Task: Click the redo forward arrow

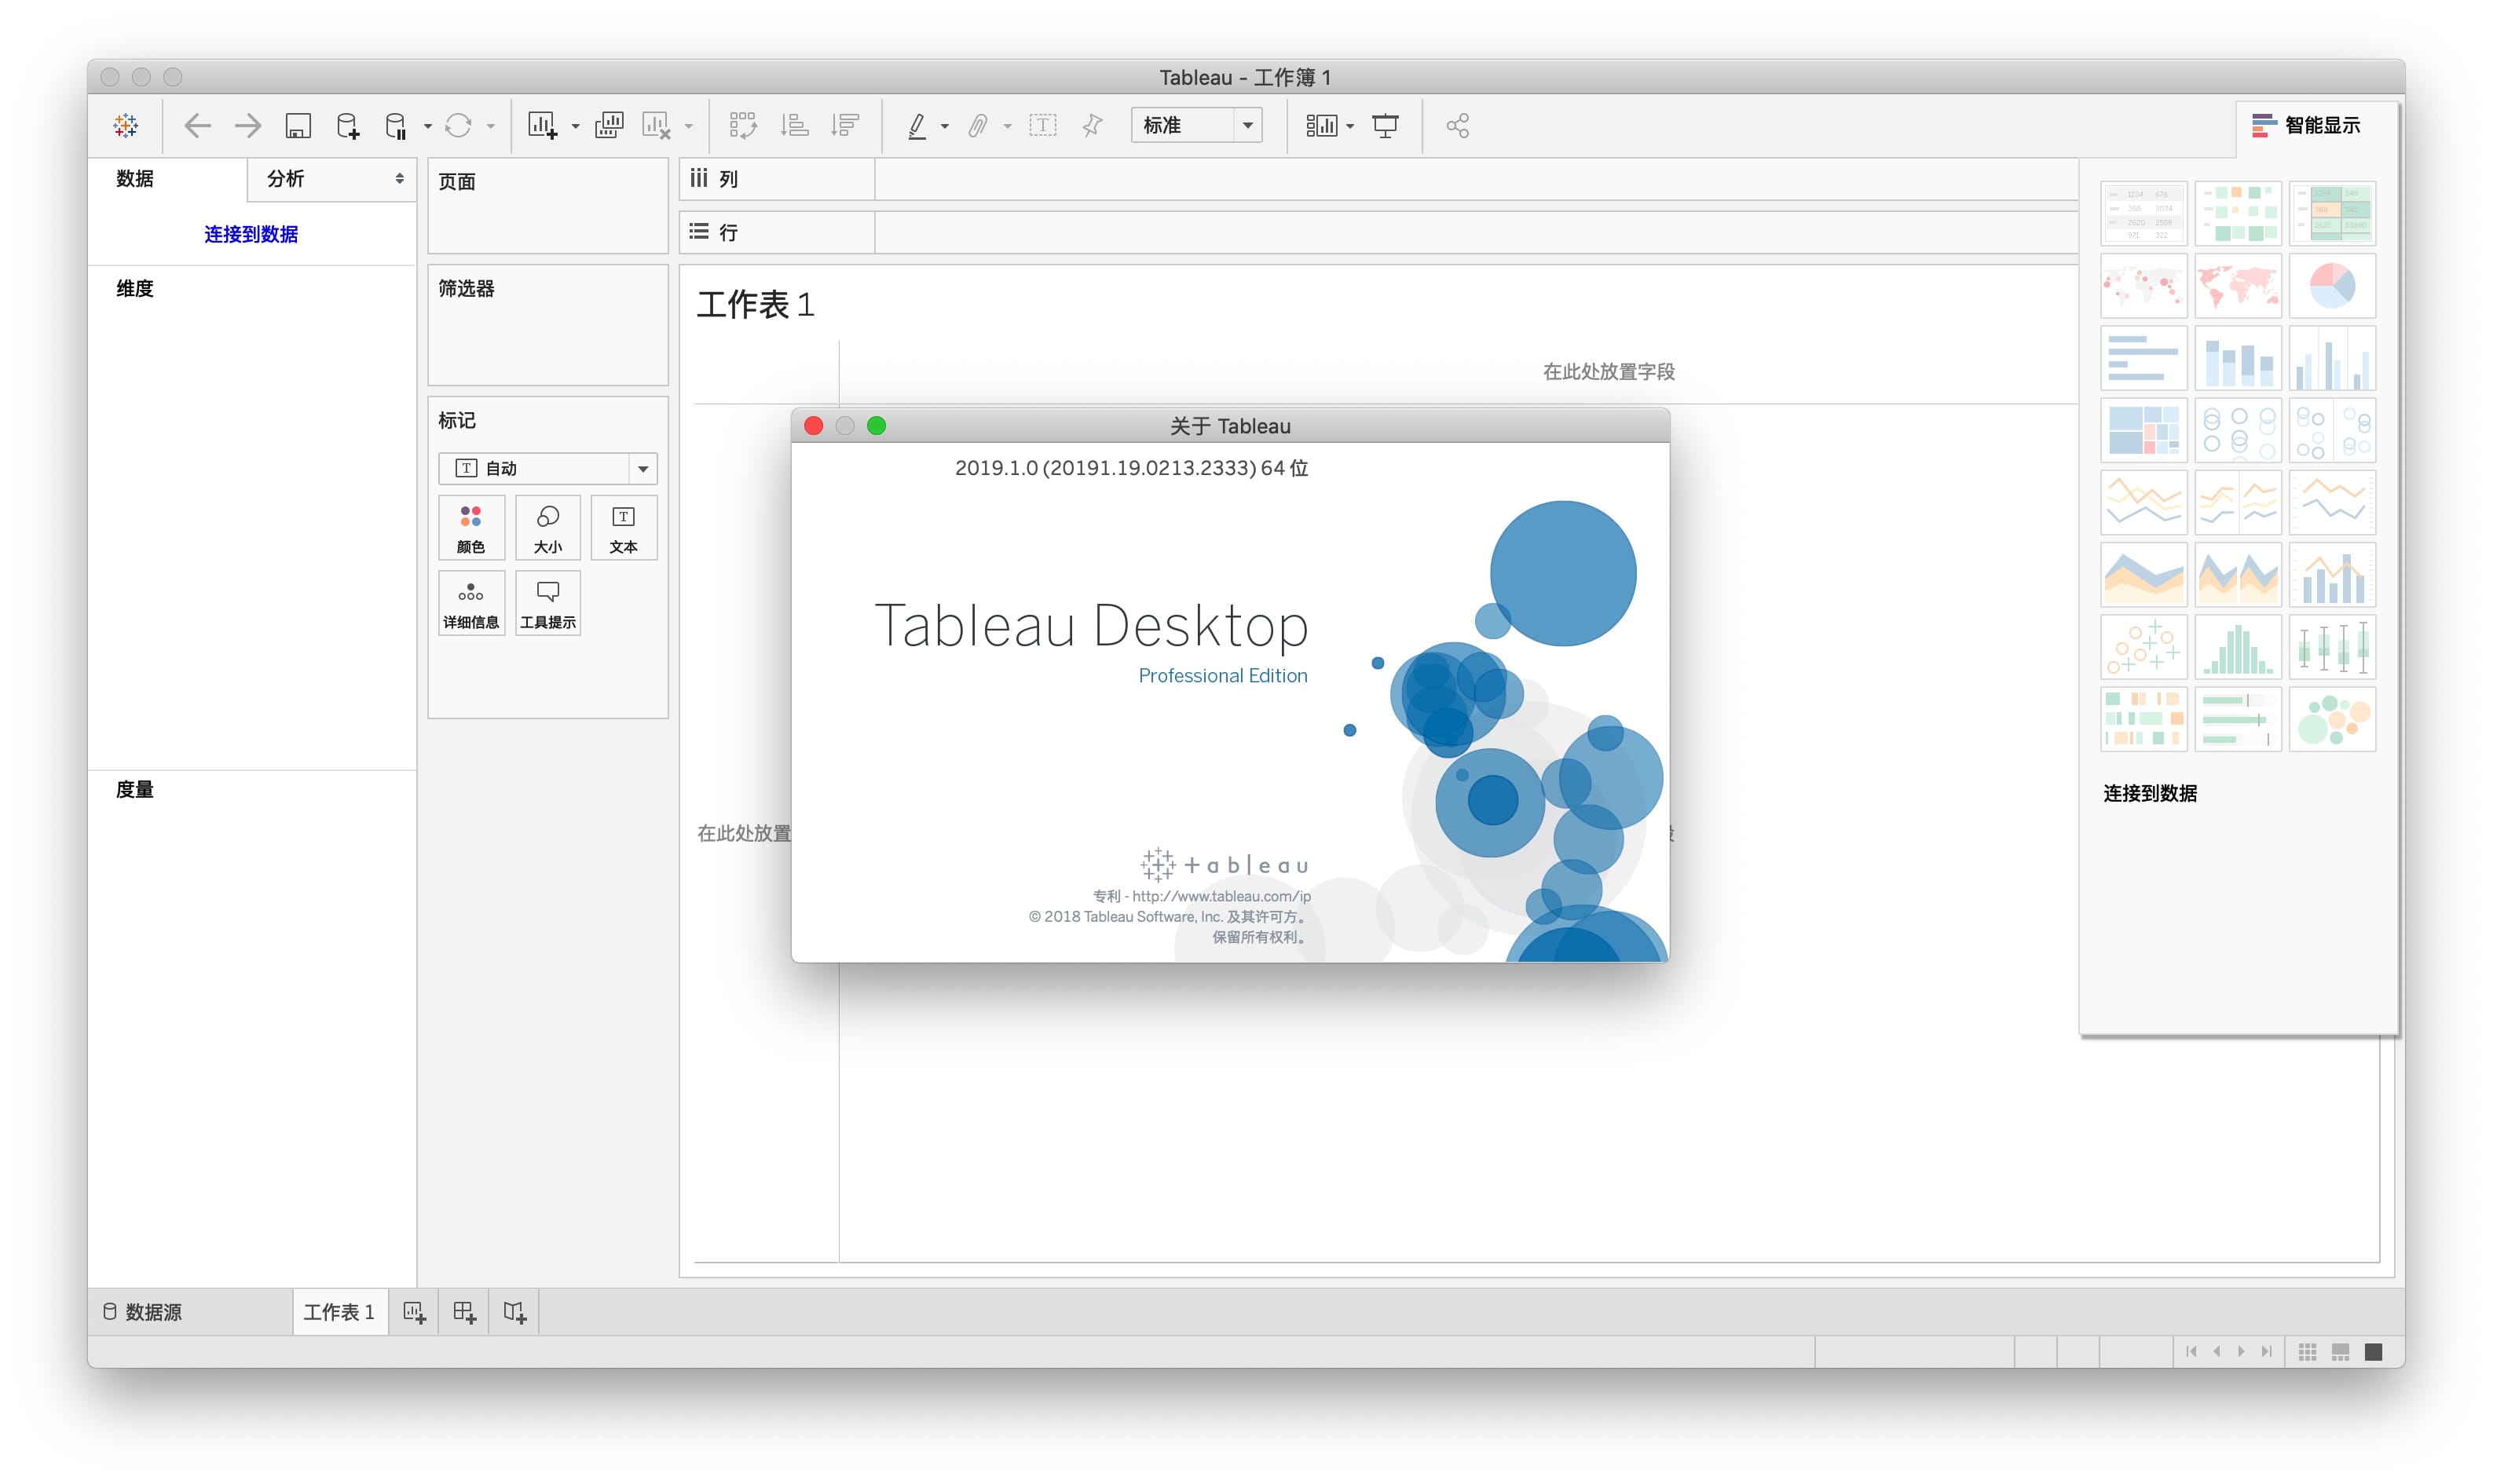Action: click(247, 125)
